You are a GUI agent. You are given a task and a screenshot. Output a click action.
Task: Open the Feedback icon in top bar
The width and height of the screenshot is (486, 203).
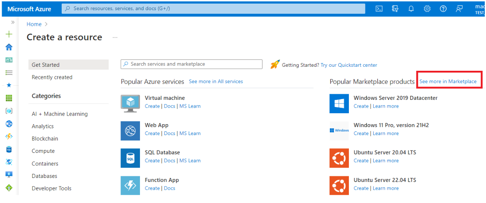[x=459, y=8]
